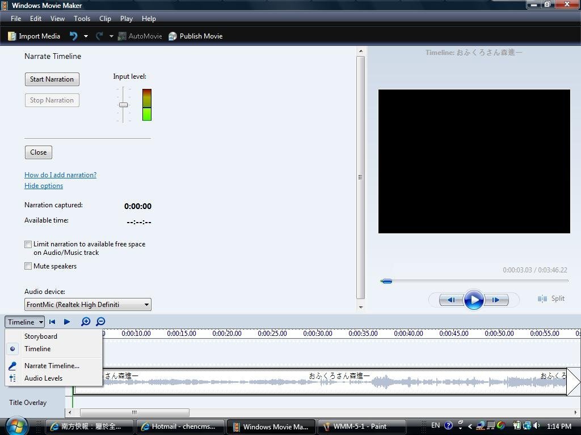581x435 pixels.
Task: Step to the previous frame in the preview
Action: click(451, 300)
